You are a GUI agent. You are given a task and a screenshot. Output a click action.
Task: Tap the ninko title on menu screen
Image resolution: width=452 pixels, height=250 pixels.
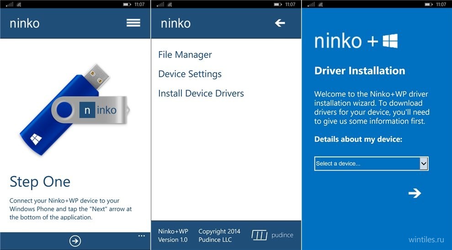point(175,23)
